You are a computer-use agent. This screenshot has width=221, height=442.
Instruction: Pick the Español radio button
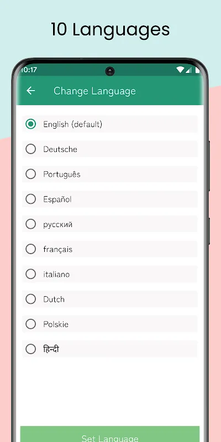(31, 199)
